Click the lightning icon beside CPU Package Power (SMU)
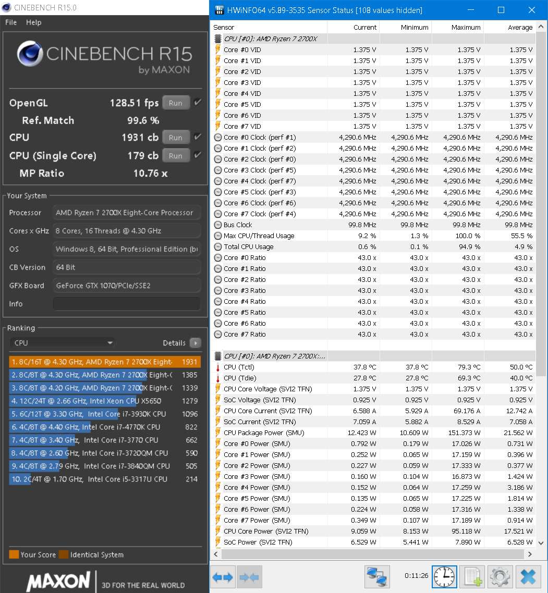548x593 pixels. click(x=217, y=433)
